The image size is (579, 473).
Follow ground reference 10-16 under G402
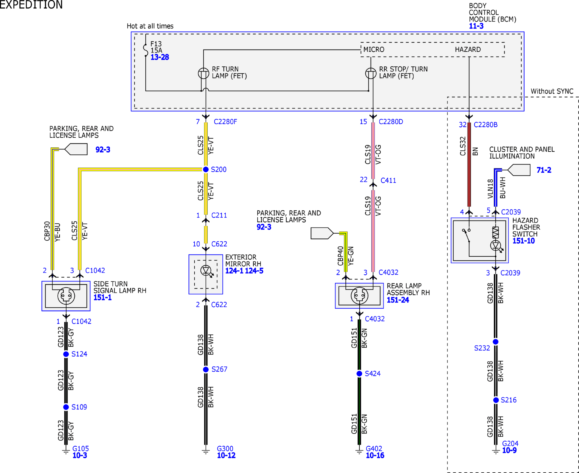click(x=375, y=455)
